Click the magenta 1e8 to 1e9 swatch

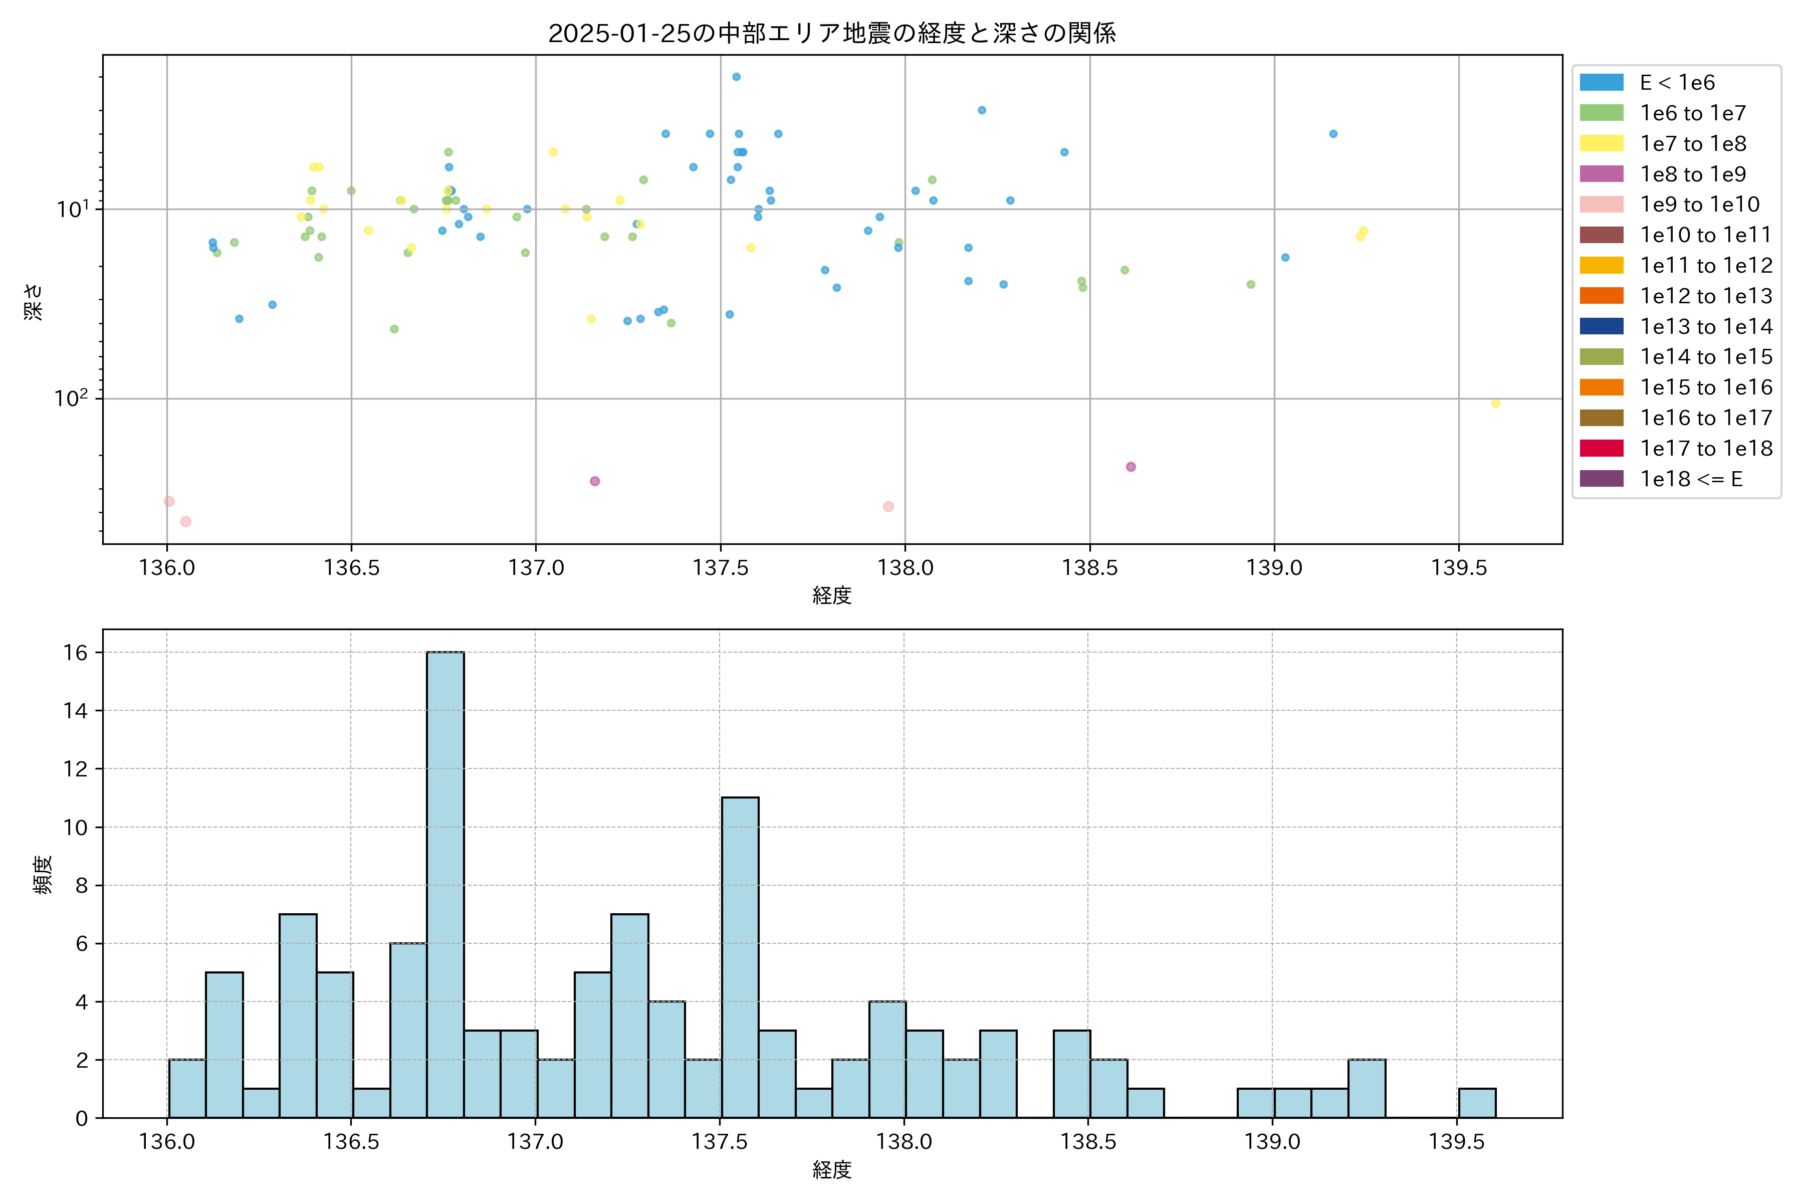[x=1601, y=174]
